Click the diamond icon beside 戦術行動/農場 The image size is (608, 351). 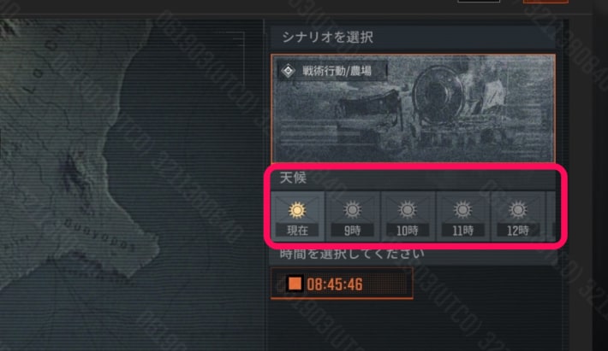(288, 71)
